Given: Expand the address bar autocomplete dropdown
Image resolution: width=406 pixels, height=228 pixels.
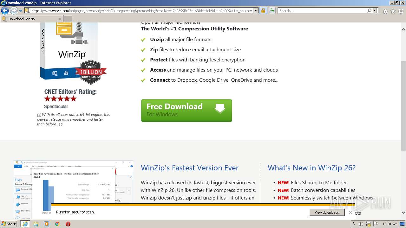Looking at the screenshot, I should (256, 11).
